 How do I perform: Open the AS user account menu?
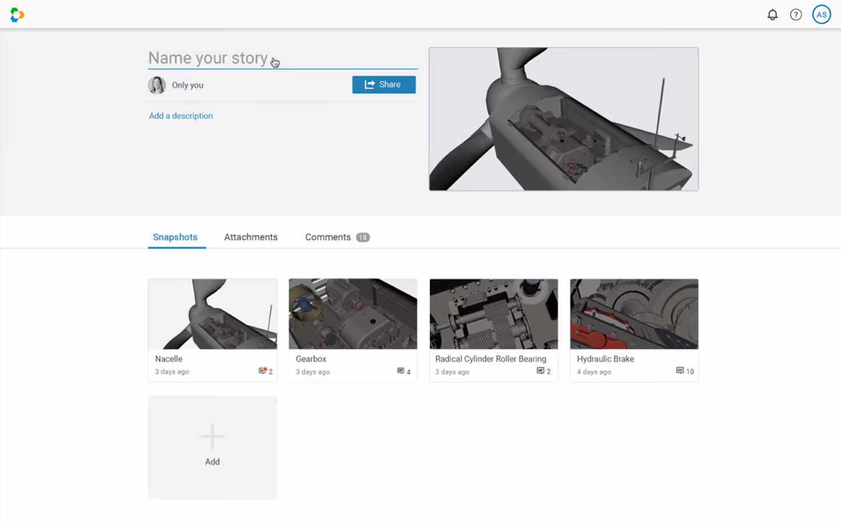822,15
